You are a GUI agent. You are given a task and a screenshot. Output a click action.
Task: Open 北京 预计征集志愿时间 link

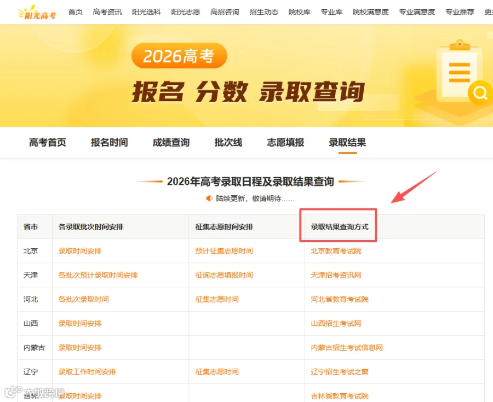coord(224,250)
